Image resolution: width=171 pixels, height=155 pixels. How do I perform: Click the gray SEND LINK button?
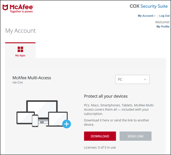(x=136, y=136)
